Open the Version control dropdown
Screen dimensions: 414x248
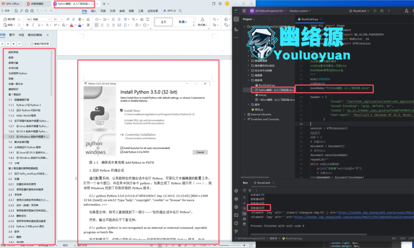click(x=300, y=11)
